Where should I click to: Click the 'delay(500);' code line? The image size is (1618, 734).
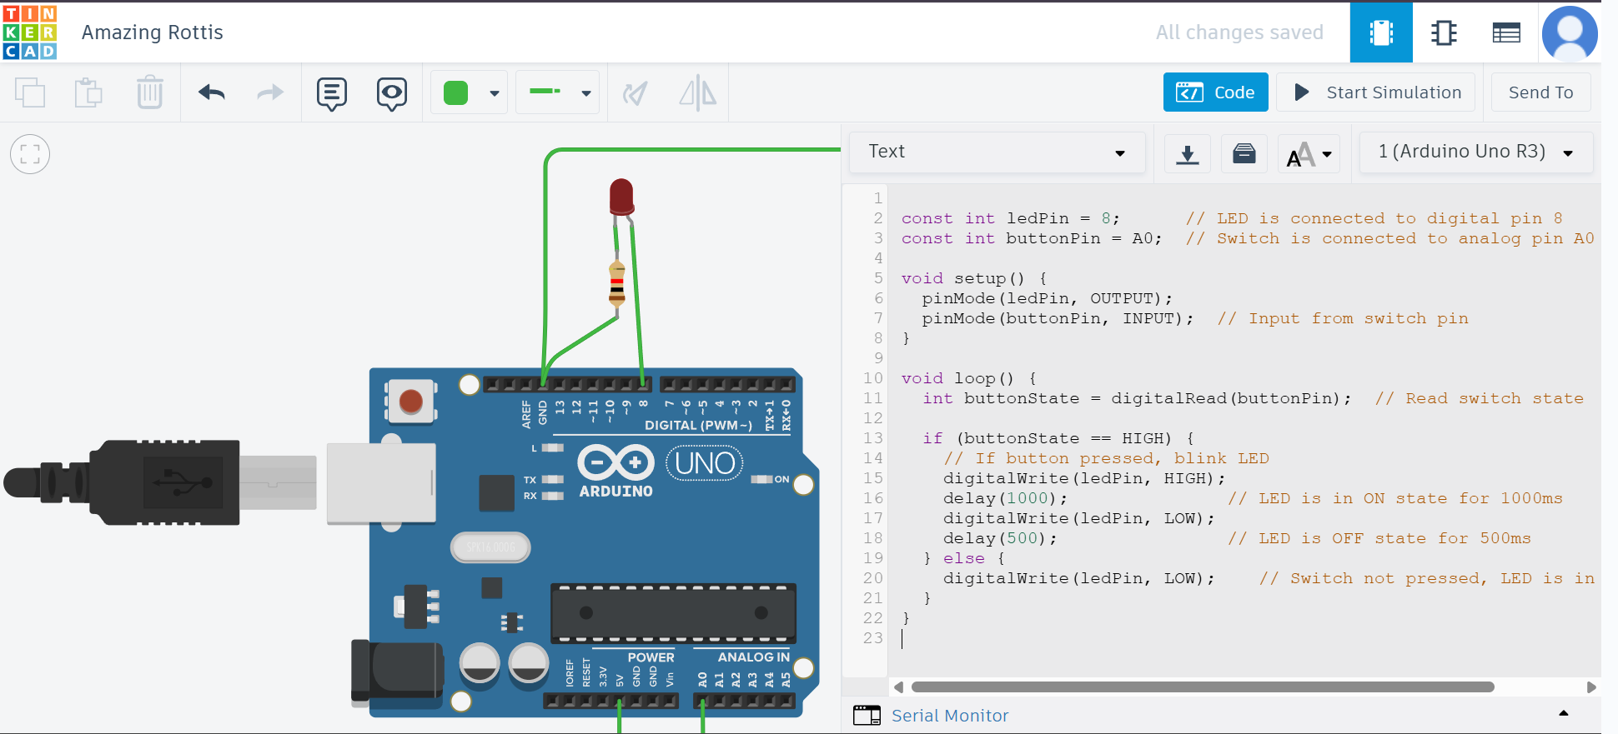point(1000,538)
